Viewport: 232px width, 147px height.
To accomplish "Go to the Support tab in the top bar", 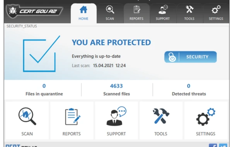I will click(x=163, y=13).
